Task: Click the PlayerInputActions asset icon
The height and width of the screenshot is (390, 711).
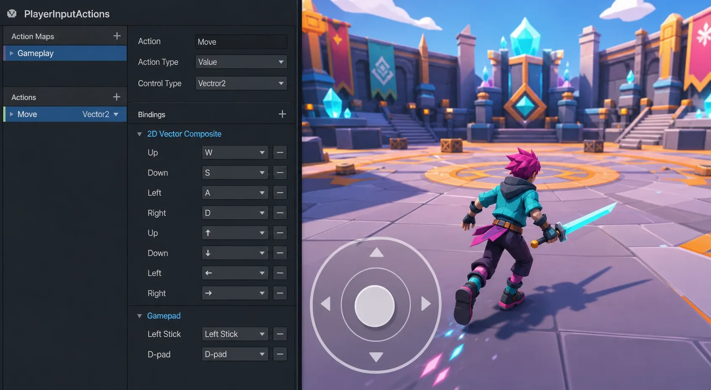Action: 12,13
